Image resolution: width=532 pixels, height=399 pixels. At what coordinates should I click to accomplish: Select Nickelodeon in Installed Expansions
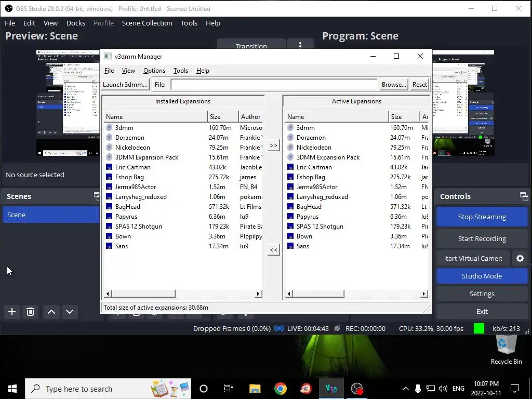pyautogui.click(x=132, y=147)
